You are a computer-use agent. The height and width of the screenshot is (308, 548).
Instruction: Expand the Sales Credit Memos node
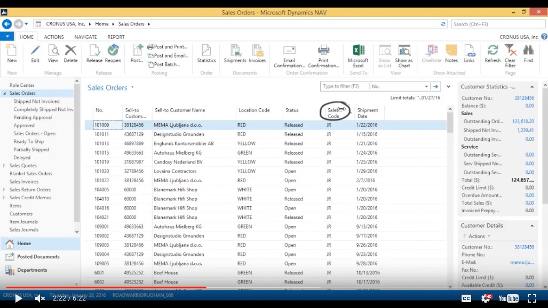click(x=4, y=198)
